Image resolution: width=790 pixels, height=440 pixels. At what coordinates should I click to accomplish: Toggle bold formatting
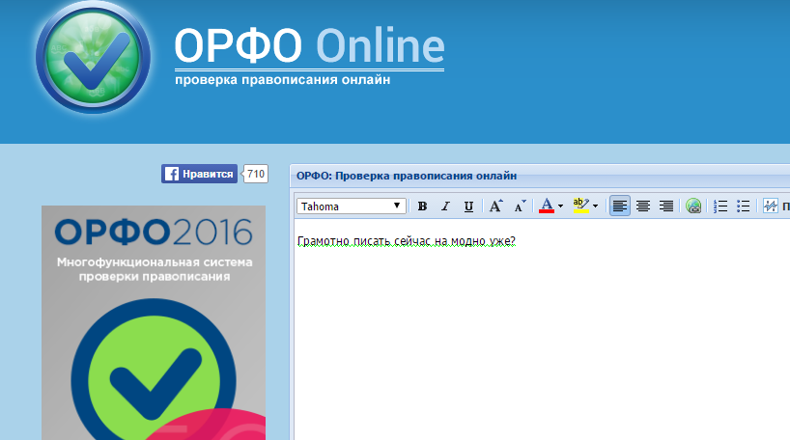(x=422, y=206)
